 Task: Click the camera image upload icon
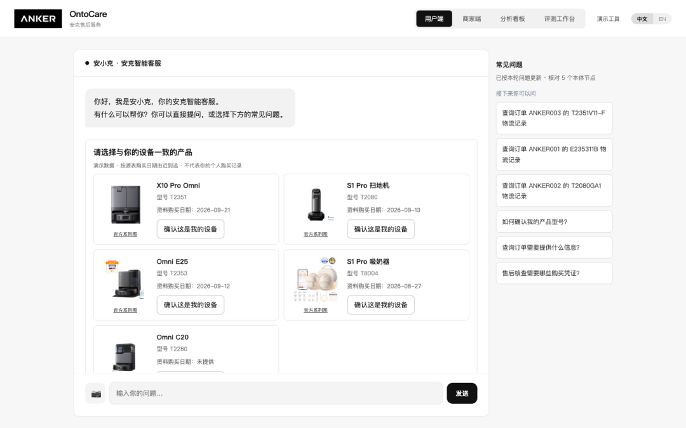pyautogui.click(x=96, y=394)
